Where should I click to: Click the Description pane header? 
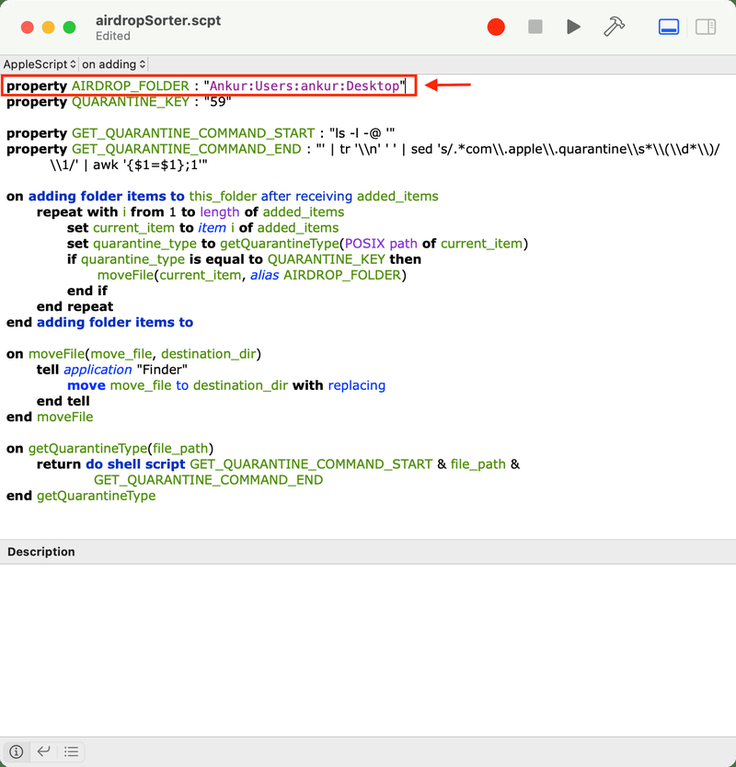pyautogui.click(x=368, y=552)
